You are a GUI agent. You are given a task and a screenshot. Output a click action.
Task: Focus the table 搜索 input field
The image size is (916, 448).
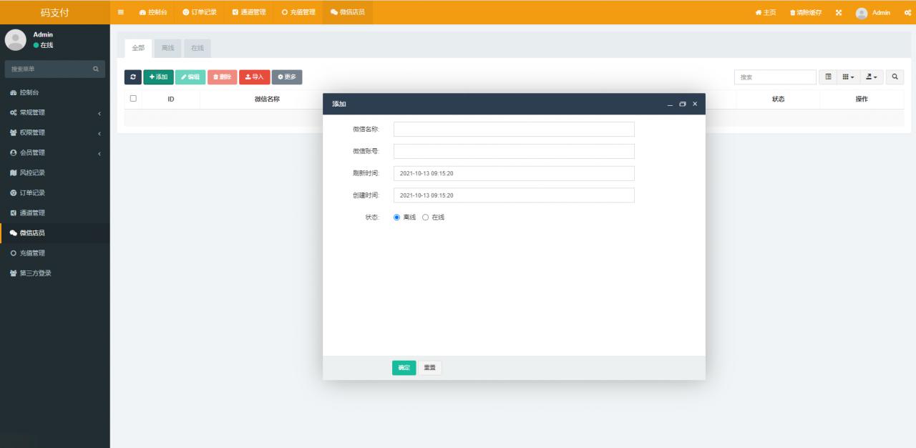(x=775, y=77)
